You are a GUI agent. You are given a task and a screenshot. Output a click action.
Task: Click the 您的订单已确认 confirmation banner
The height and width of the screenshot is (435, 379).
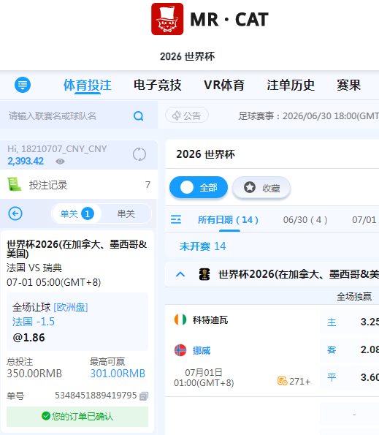[77, 417]
